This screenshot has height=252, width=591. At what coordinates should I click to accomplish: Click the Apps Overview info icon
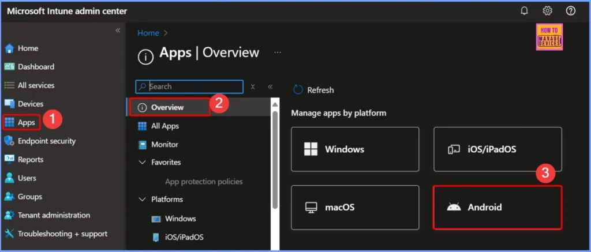145,57
